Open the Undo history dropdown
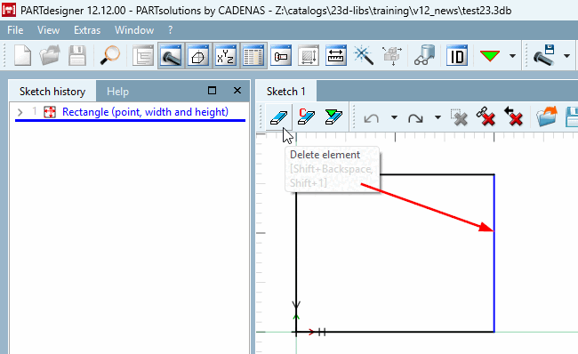 pos(394,117)
